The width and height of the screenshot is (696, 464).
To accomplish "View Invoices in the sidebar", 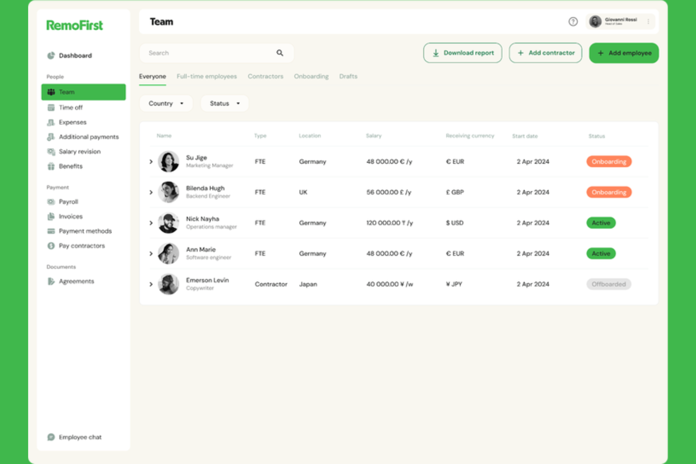I will pyautogui.click(x=71, y=216).
